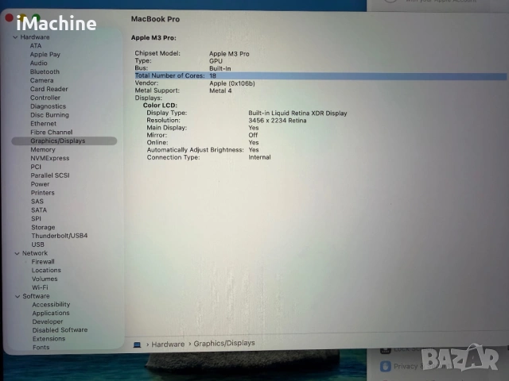Viewport: 509px width, 381px height.
Task: Click Built-in Liquid Retina XDR Display text
Action: pyautogui.click(x=297, y=113)
